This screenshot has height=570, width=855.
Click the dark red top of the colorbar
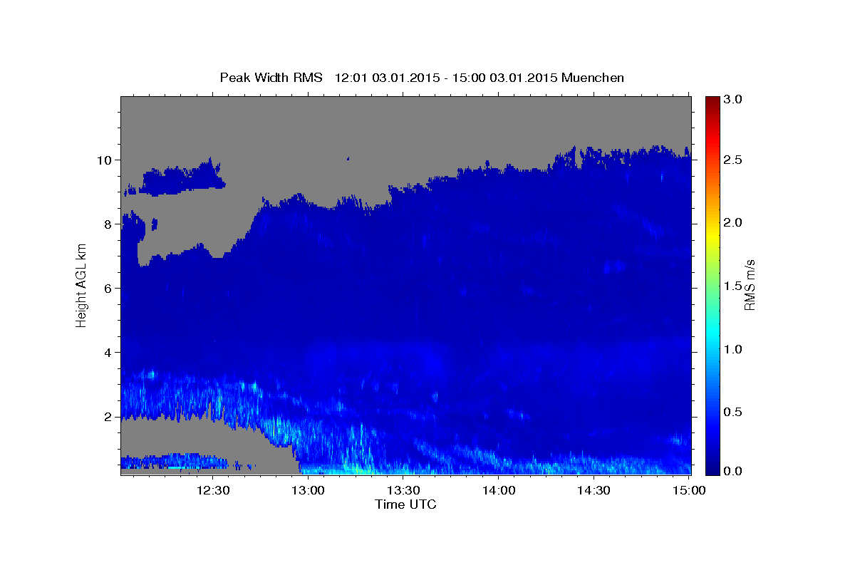[712, 101]
